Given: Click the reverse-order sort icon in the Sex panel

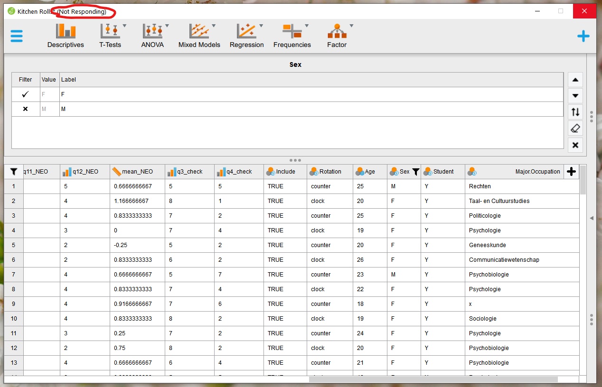Looking at the screenshot, I should (575, 111).
